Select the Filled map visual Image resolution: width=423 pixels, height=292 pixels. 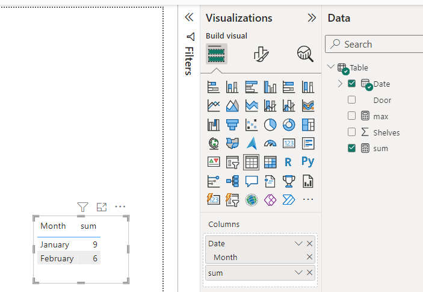[x=232, y=143]
